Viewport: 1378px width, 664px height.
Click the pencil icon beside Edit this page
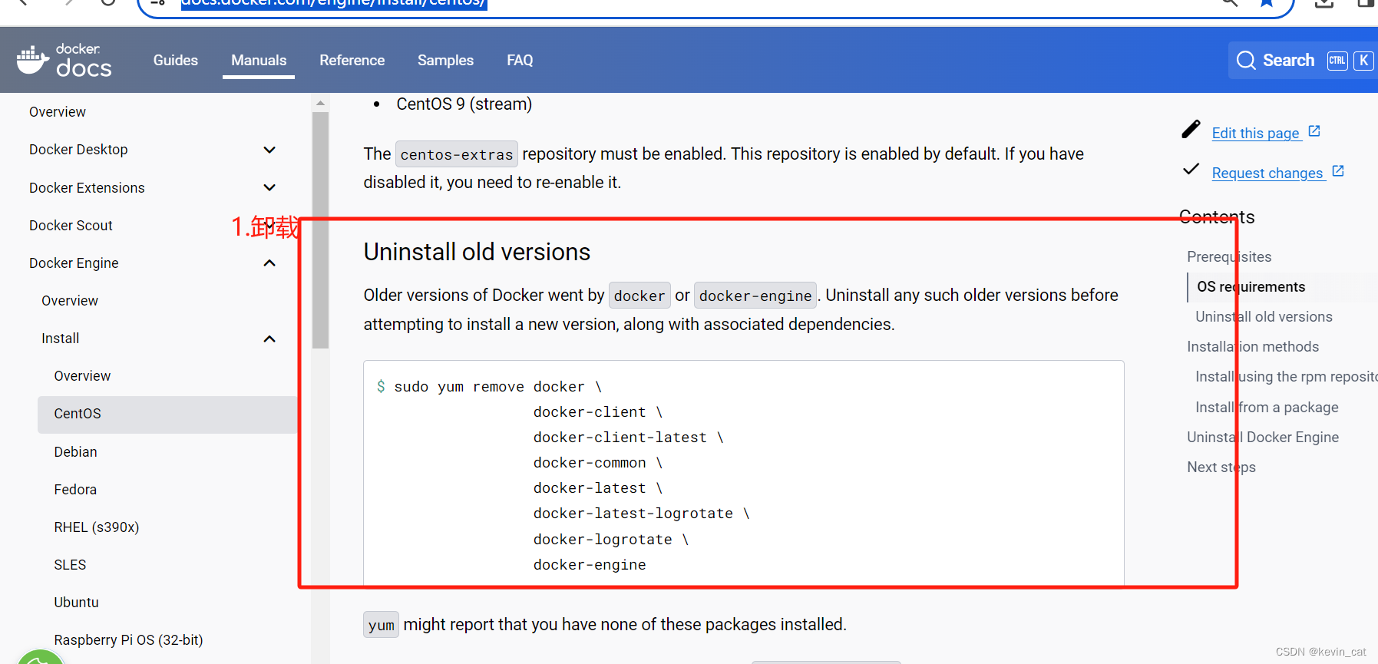1191,129
